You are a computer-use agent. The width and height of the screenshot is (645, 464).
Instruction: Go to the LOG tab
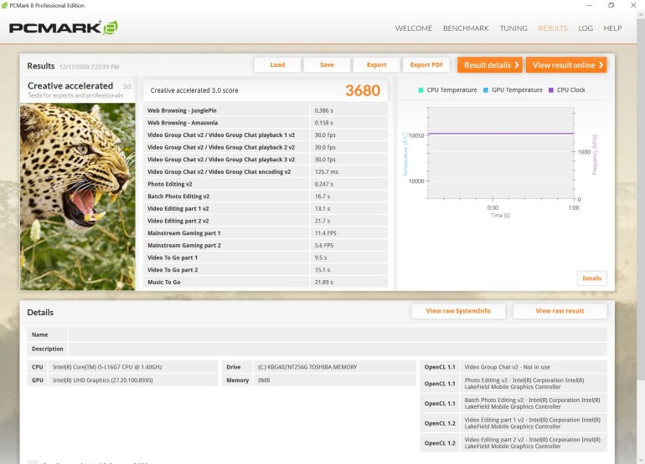click(586, 28)
